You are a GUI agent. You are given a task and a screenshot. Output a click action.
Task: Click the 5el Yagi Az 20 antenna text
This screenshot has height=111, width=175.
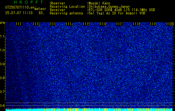point(117,13)
